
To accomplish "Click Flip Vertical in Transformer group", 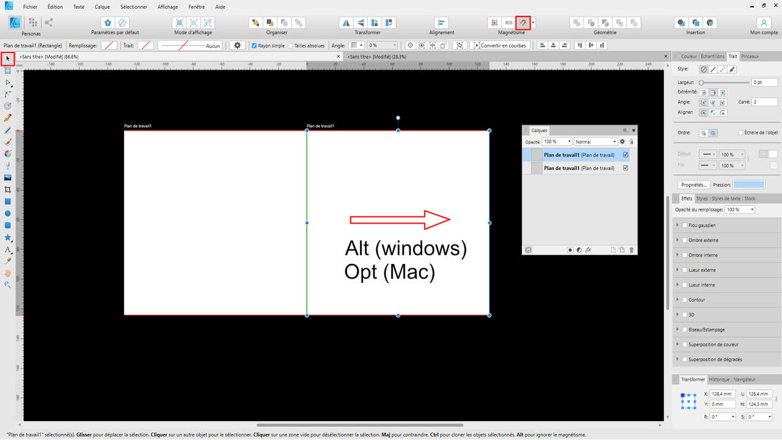I will [360, 23].
